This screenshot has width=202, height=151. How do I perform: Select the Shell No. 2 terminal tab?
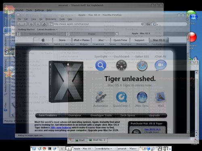point(98,140)
